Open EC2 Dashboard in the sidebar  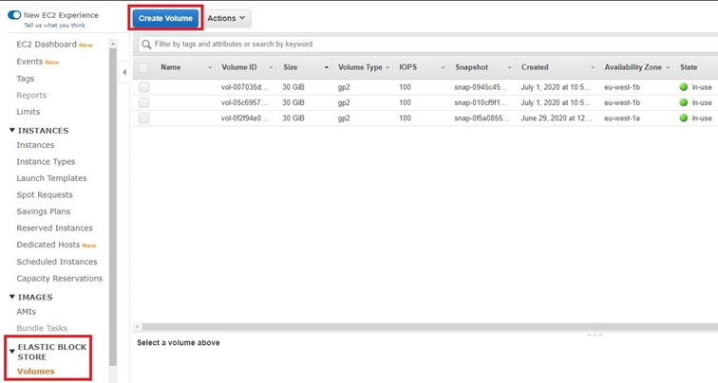point(47,45)
